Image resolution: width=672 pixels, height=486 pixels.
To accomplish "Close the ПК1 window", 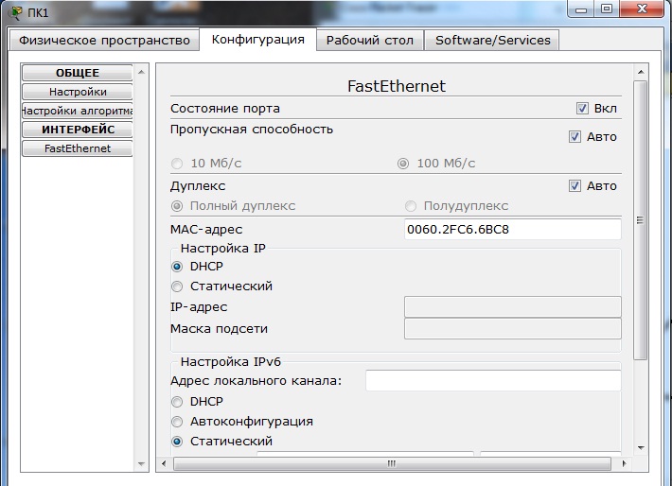I will [x=642, y=9].
